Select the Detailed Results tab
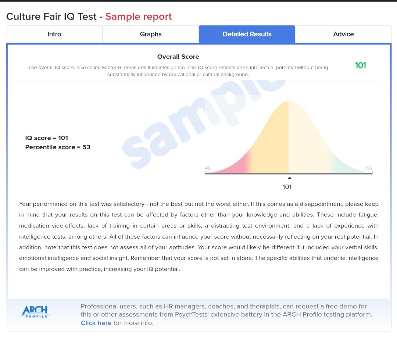Viewport: 397px width, 343px height. click(x=247, y=34)
